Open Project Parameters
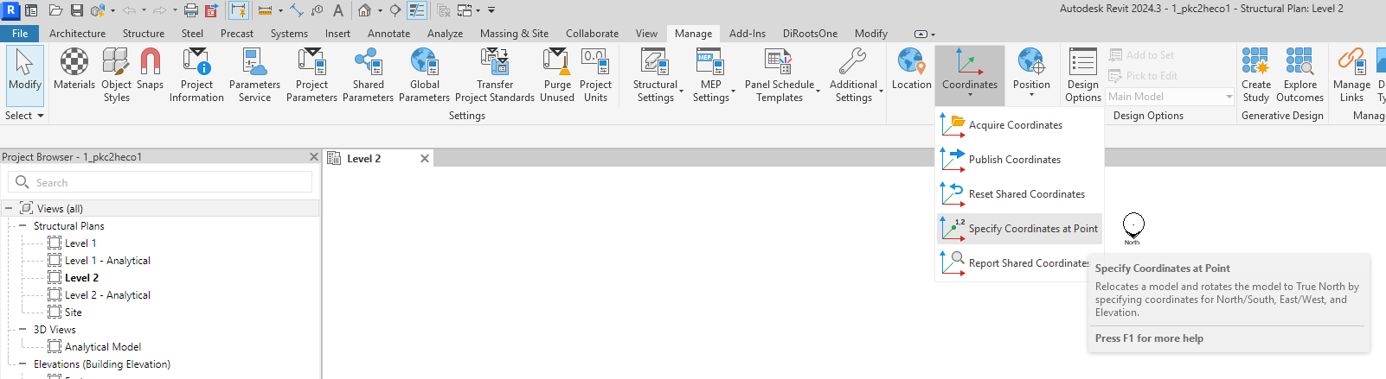The height and width of the screenshot is (379, 1386). 311,75
